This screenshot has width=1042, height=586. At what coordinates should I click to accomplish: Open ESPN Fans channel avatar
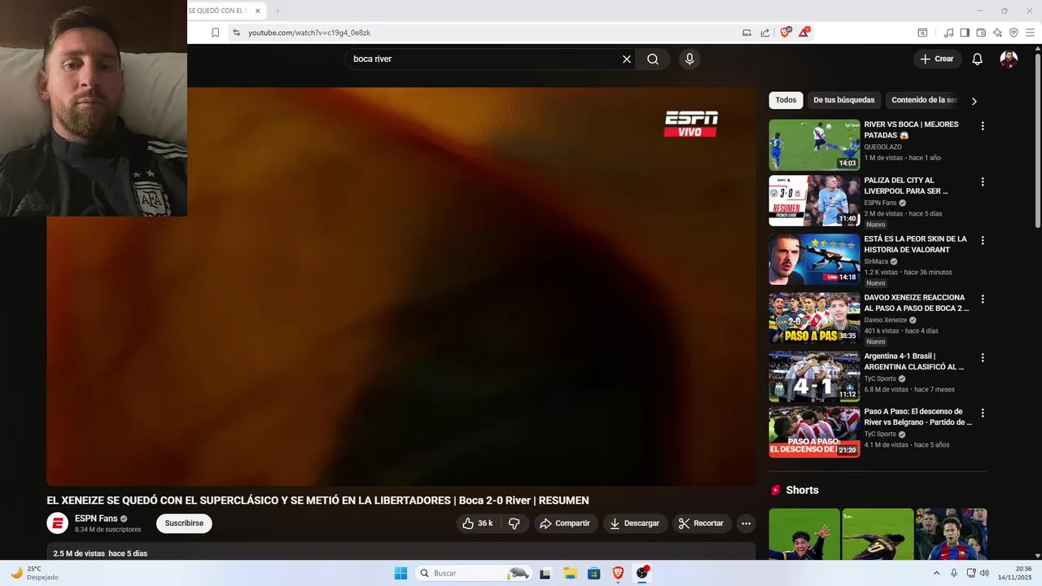57,523
